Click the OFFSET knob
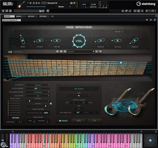Image resolution: width=158 pixels, height=148 pixels. 57,40
